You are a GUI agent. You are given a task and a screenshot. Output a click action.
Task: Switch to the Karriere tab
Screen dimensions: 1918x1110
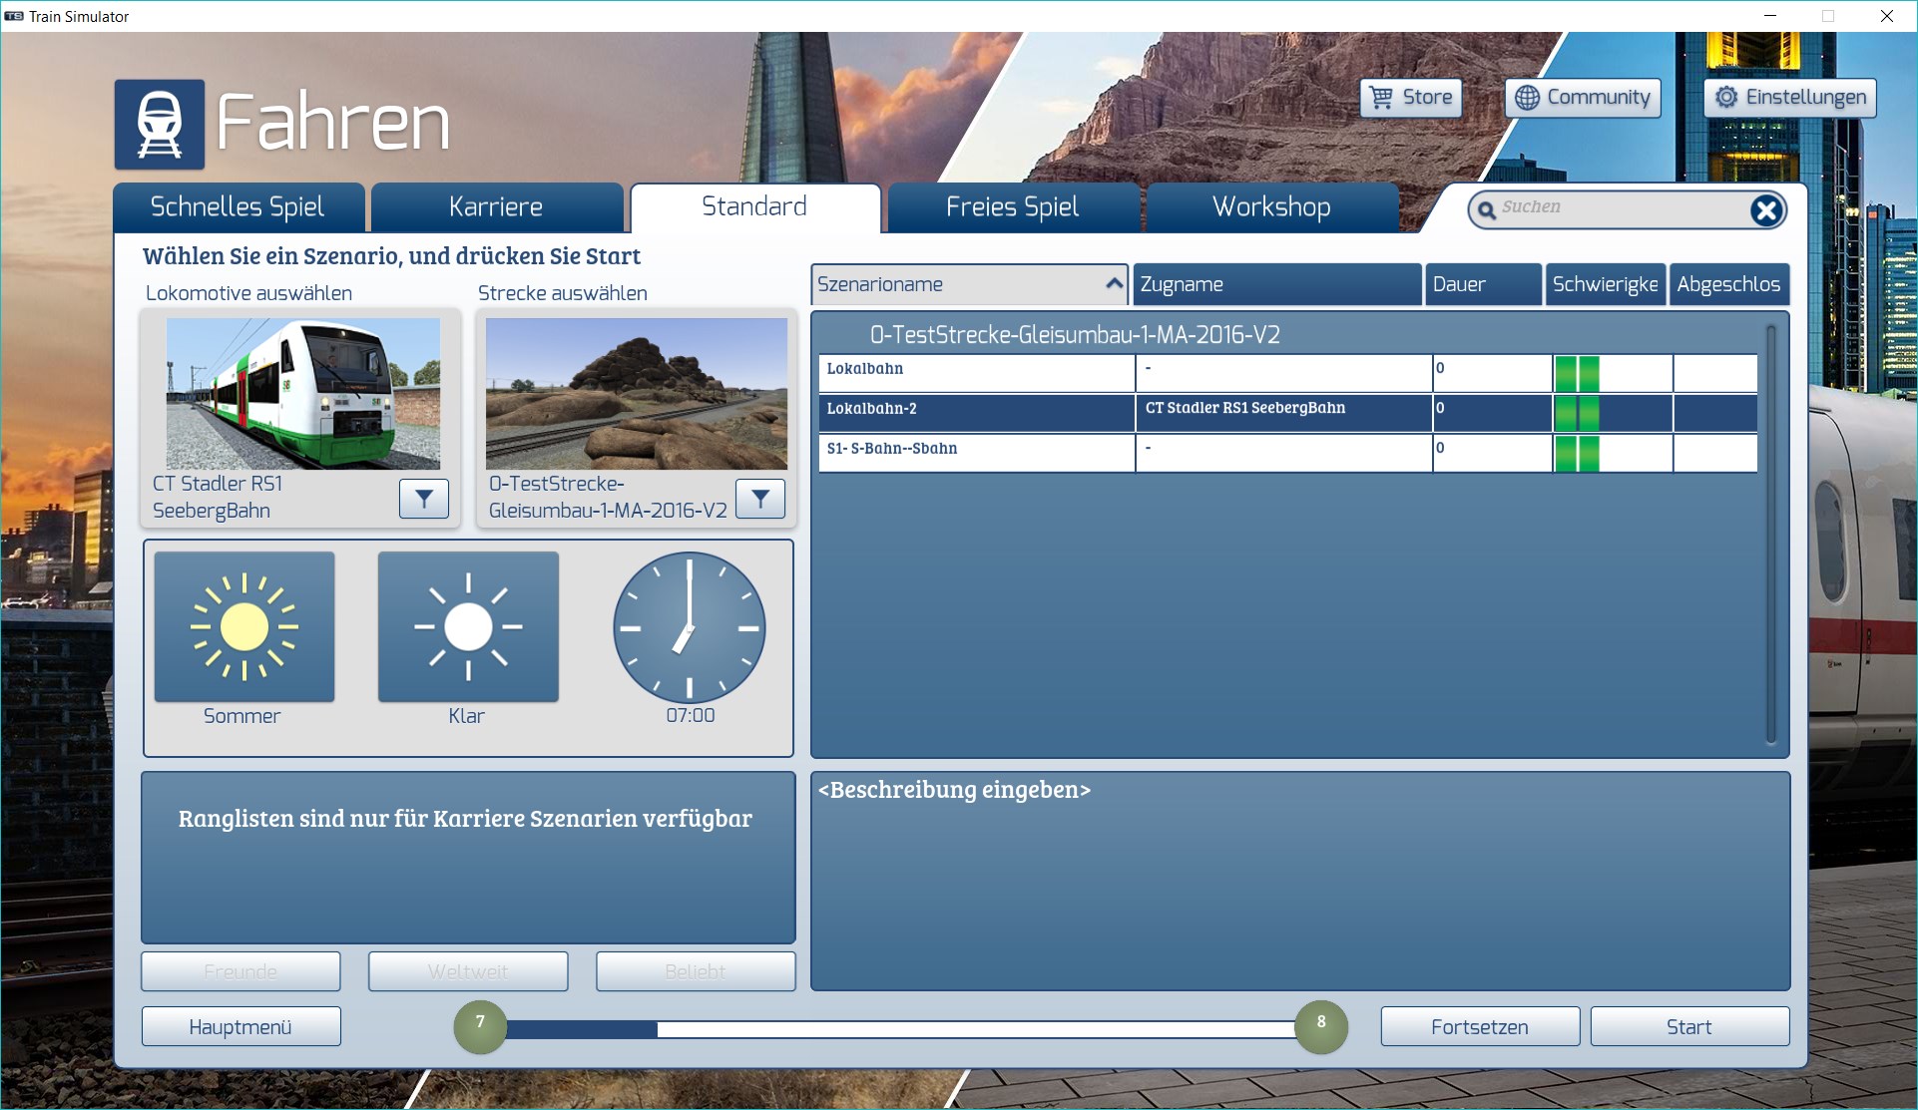point(496,207)
